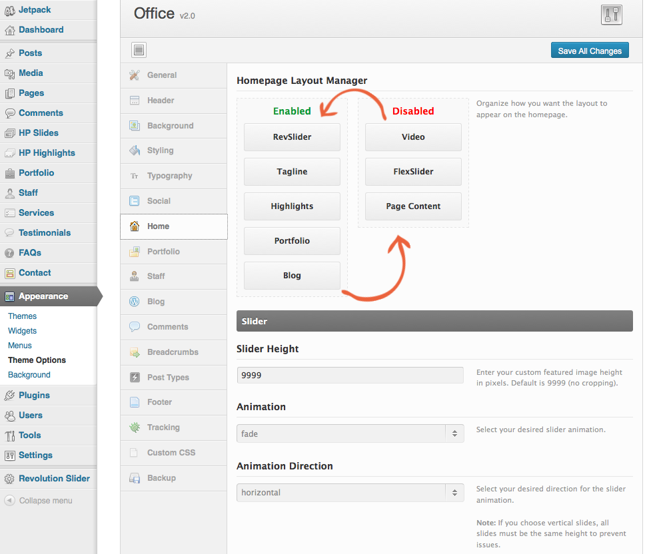Open the Appearance admin menu
The image size is (657, 554).
(48, 296)
